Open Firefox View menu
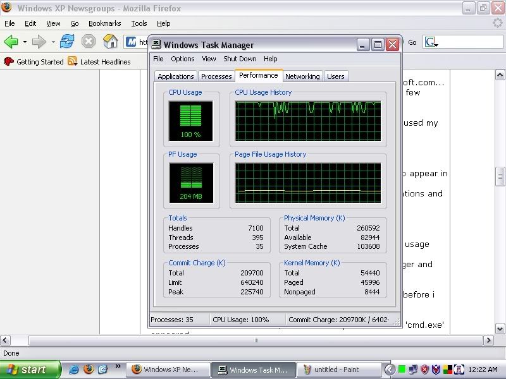Viewport: 506px width, 379px height. coord(53,23)
